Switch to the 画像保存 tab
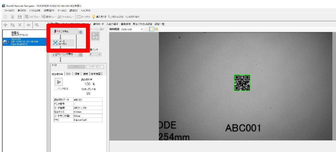Image resolution: width=336 pixels, height=152 pixels. (126, 24)
